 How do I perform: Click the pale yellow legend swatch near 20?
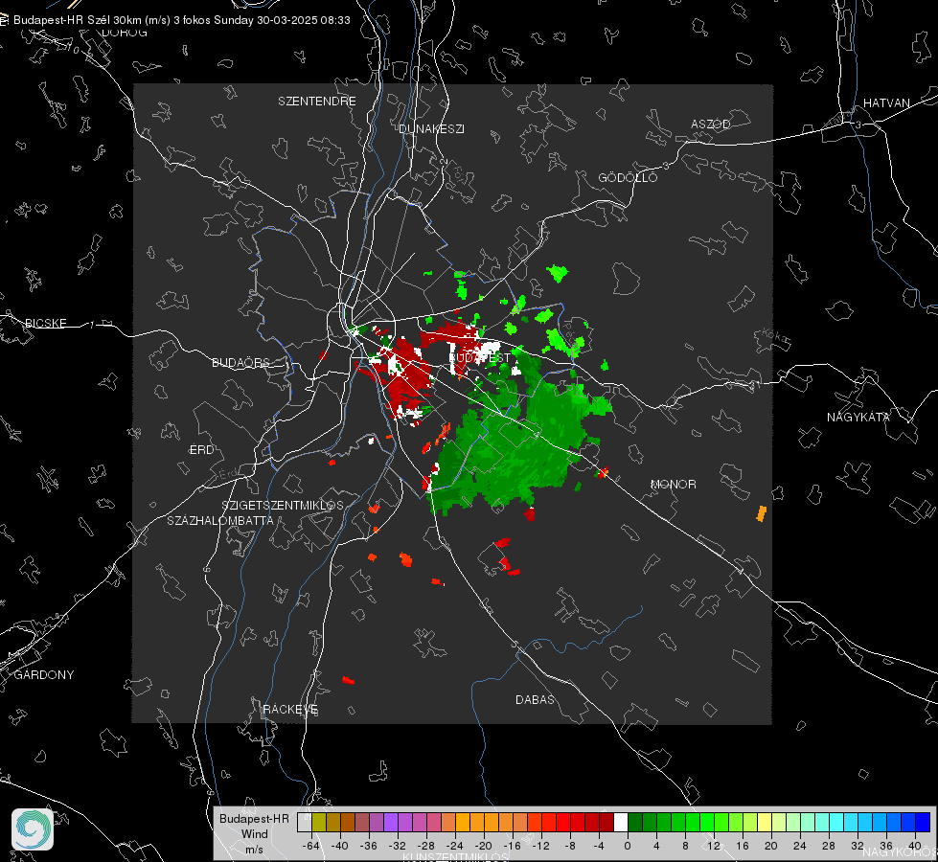pos(766,823)
